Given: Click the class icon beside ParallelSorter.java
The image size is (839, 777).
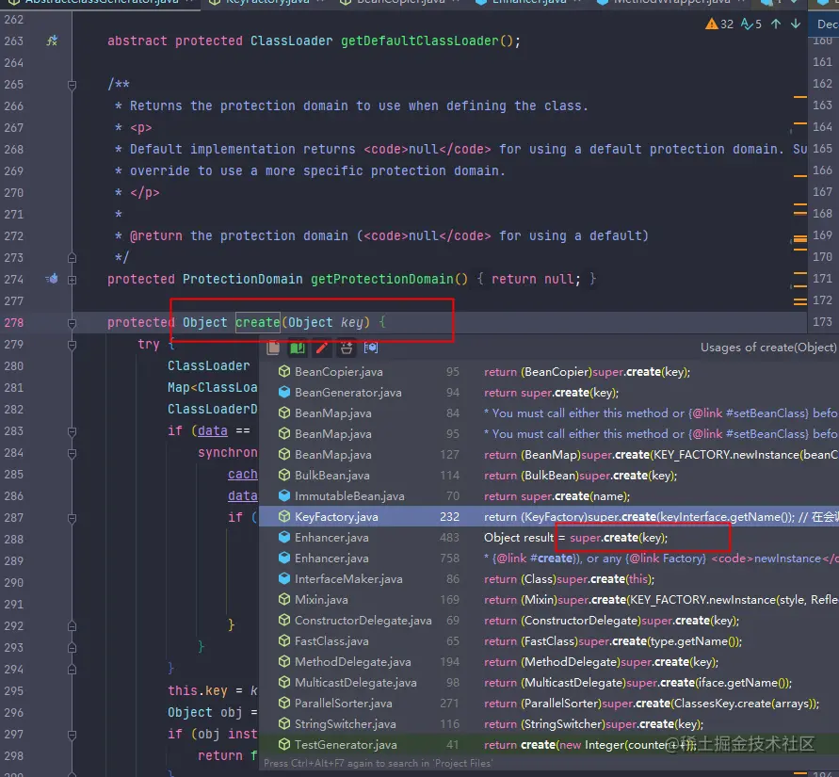Looking at the screenshot, I should (284, 704).
